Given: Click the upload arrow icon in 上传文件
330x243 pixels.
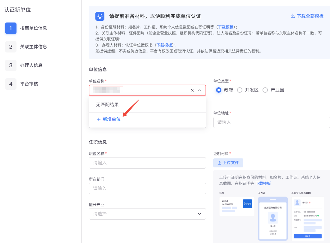Looking at the screenshot, I should pyautogui.click(x=220, y=163).
